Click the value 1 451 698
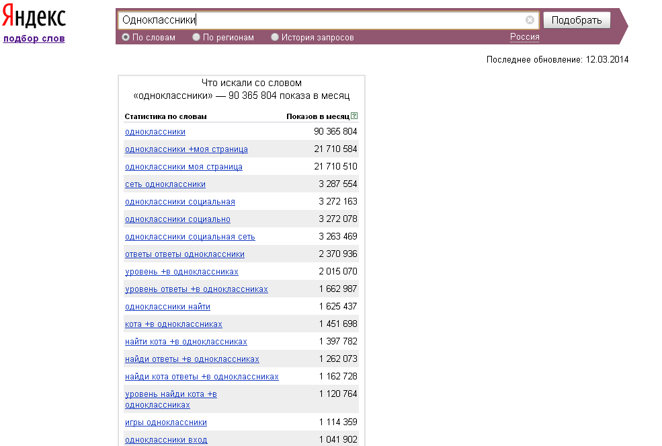This screenshot has height=446, width=662. [x=338, y=324]
